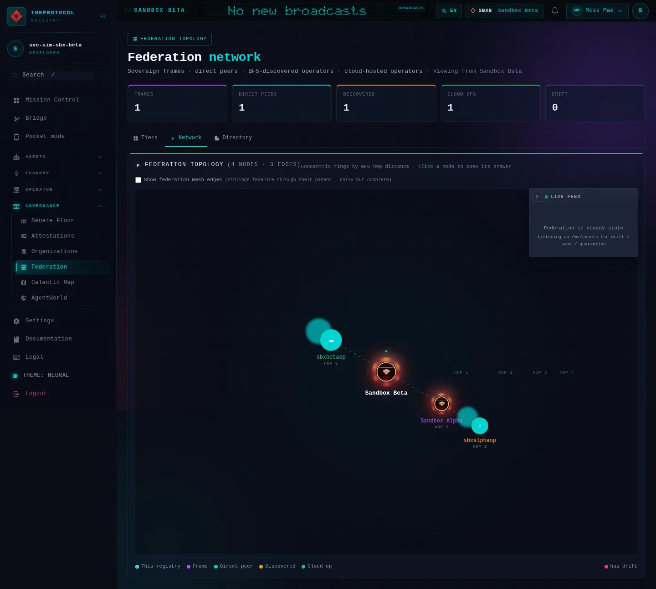Click the Drift stat card

595,103
